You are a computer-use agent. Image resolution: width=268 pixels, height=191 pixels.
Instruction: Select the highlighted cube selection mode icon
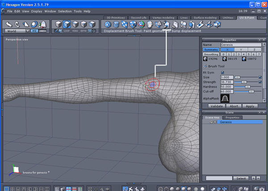(66, 24)
